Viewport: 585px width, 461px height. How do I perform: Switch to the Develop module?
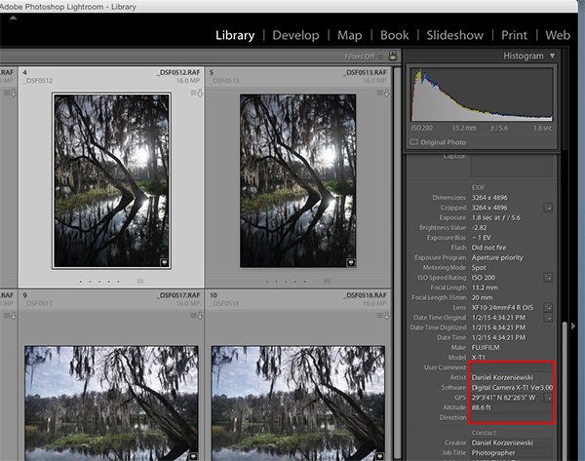295,35
